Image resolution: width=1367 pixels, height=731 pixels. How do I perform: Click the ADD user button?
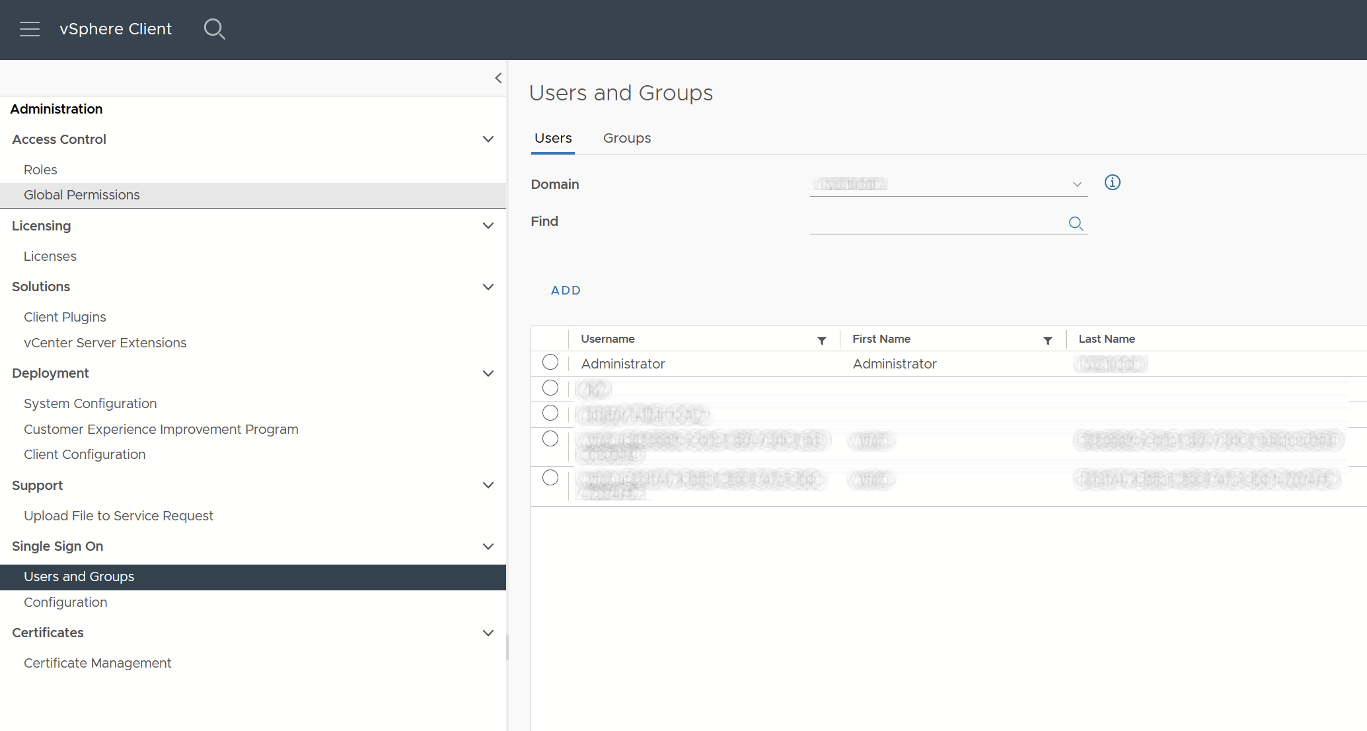coord(566,291)
